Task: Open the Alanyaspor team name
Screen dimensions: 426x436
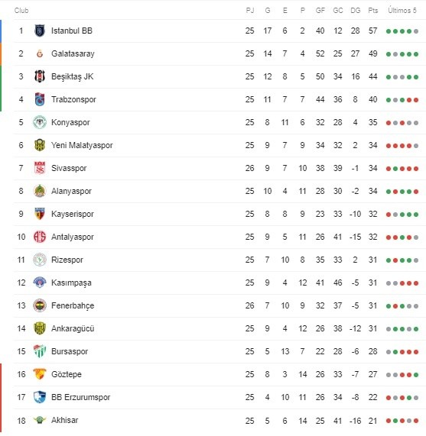Action: tap(71, 191)
